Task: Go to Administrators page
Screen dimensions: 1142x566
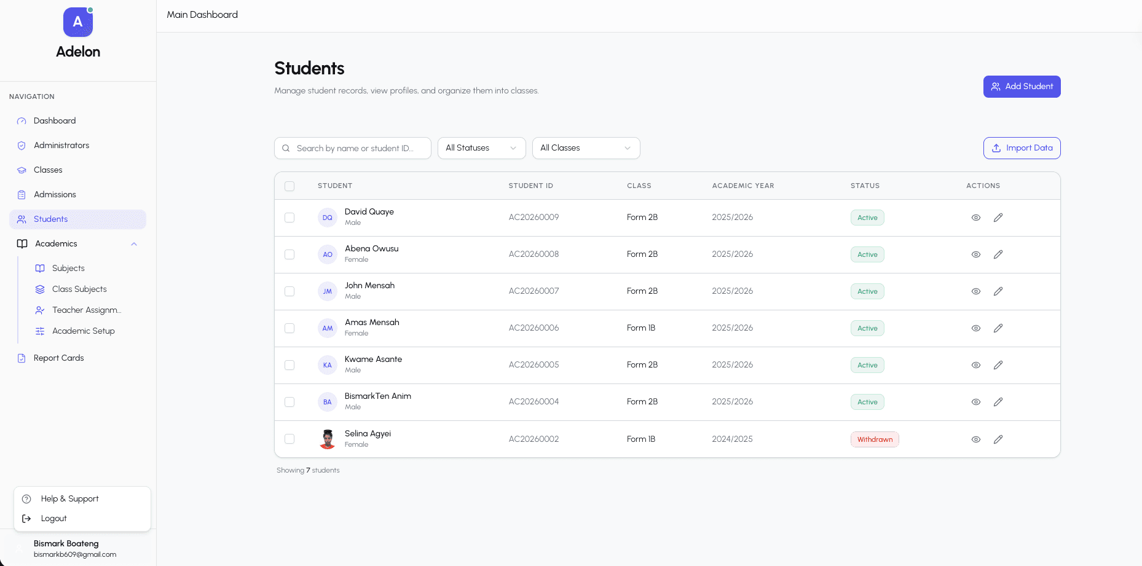Action: click(x=77, y=146)
